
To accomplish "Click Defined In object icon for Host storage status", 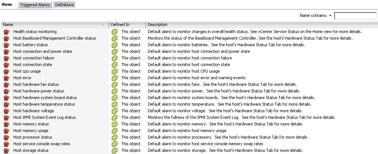I will tap(115, 150).
